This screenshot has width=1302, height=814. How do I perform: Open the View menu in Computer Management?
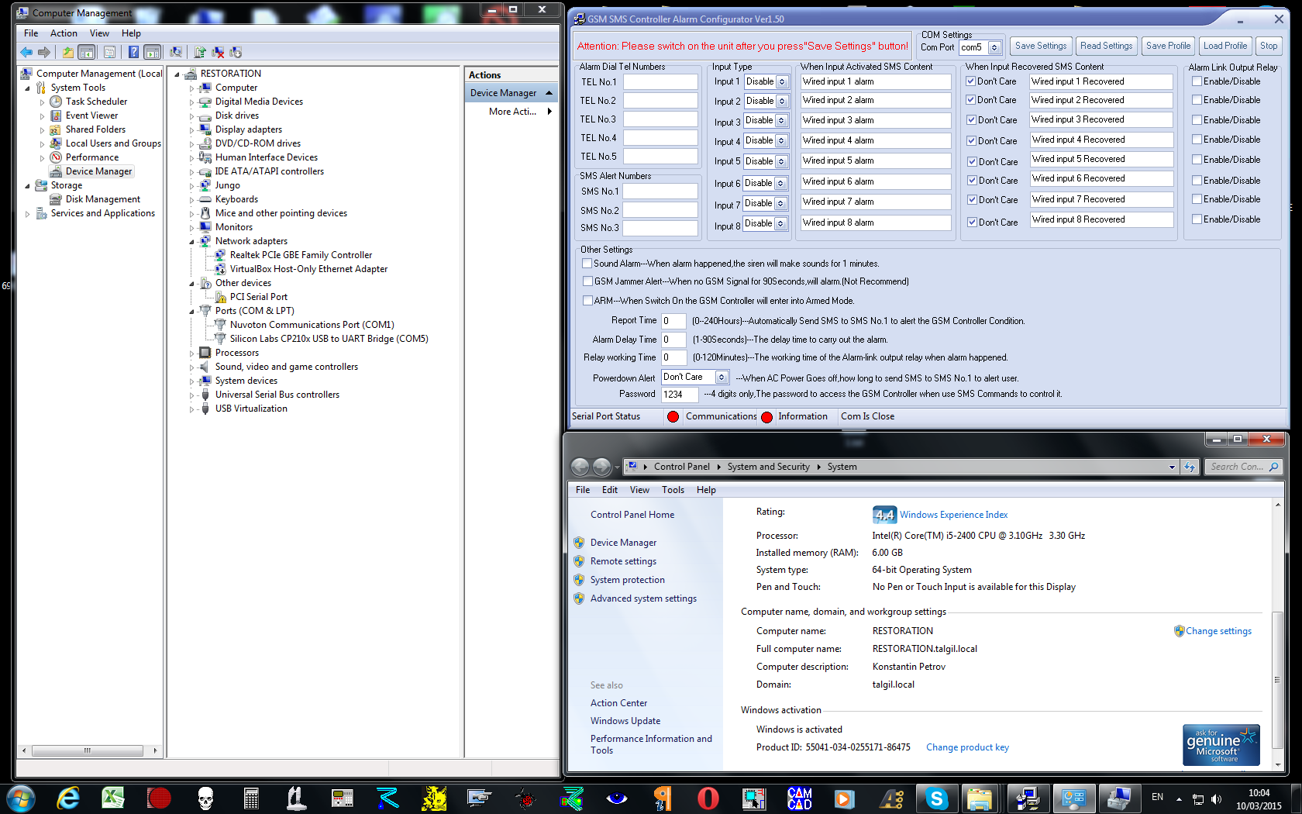point(99,33)
